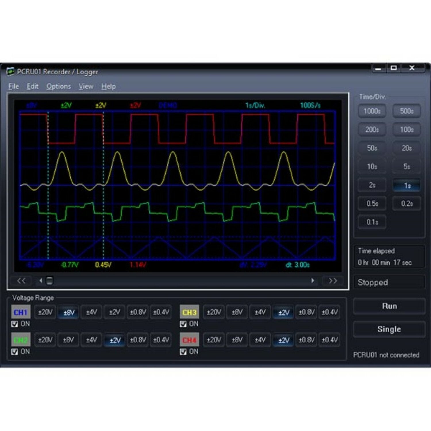Click the fast forward double-arrow scroll button
This screenshot has width=431, height=431.
point(332,281)
